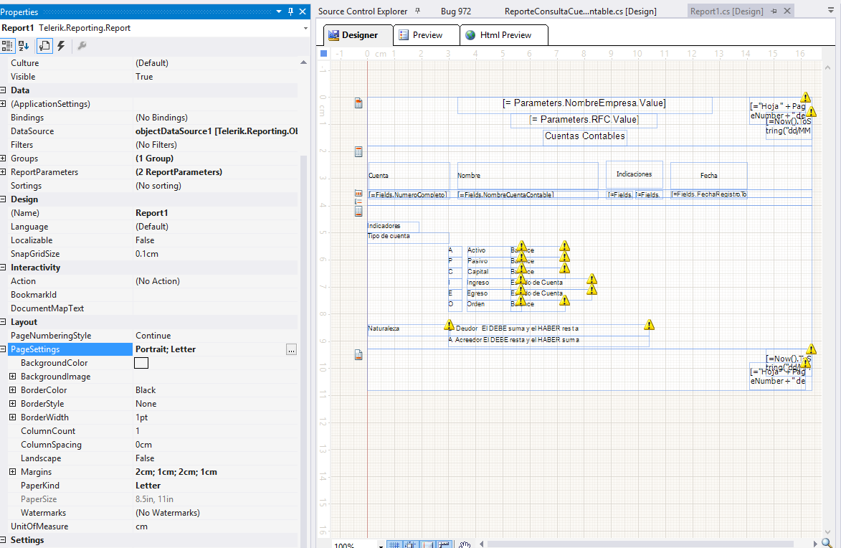Image resolution: width=841 pixels, height=548 pixels.
Task: Pin the Properties panel
Action: pos(290,11)
